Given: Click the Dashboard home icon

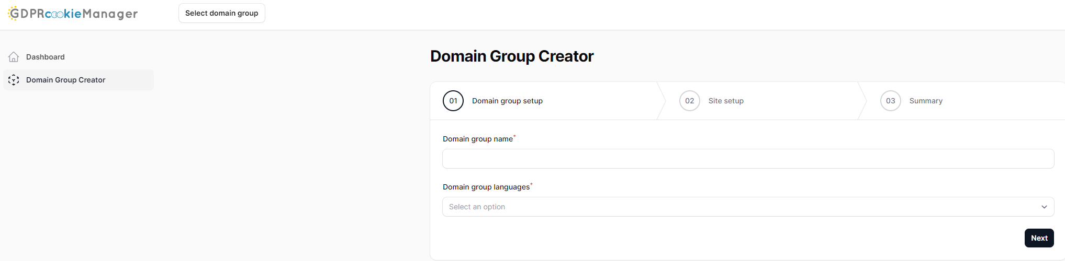Looking at the screenshot, I should point(14,57).
